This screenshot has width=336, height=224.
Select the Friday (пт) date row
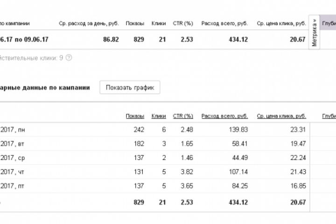12,185
